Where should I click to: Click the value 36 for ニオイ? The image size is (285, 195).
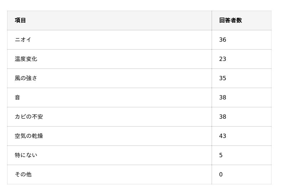[223, 40]
